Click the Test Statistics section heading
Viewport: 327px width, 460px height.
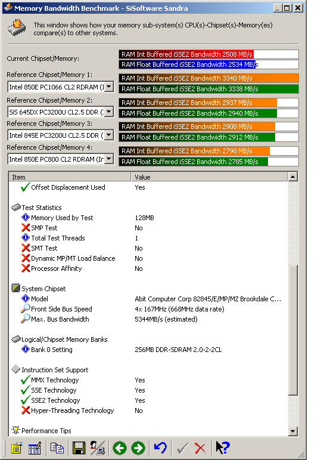42,208
